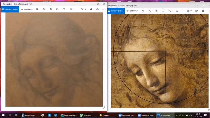Open Task View on the taskbar
Image resolution: width=210 pixels, height=118 pixels.
(x=16, y=115)
